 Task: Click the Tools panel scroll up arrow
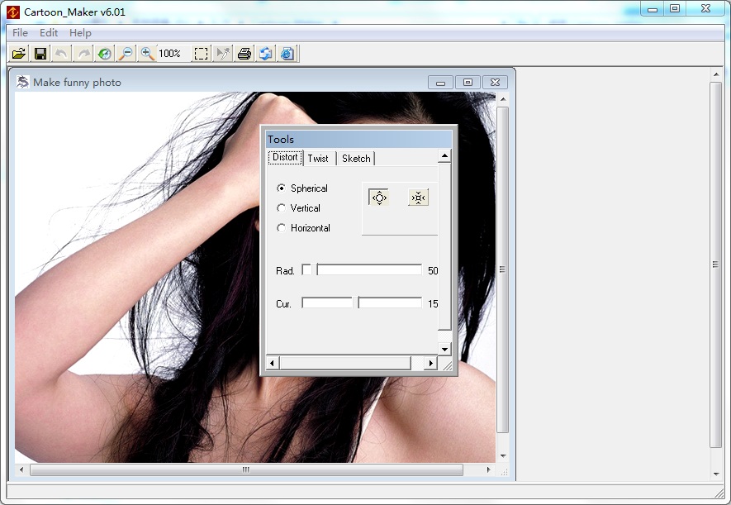(444, 155)
